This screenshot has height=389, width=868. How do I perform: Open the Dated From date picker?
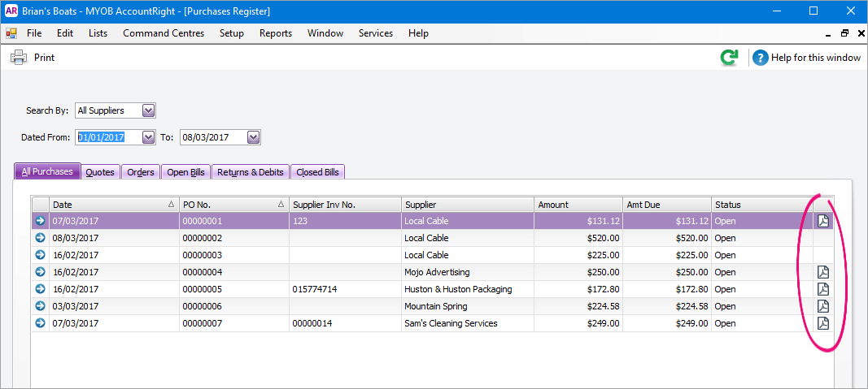click(148, 137)
